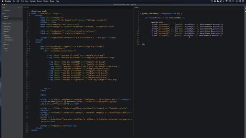Open the Apple menu
246x138 pixels.
coord(3,1)
